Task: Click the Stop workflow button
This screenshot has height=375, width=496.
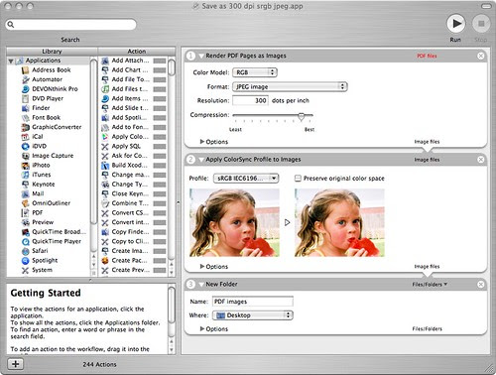Action: click(x=481, y=24)
